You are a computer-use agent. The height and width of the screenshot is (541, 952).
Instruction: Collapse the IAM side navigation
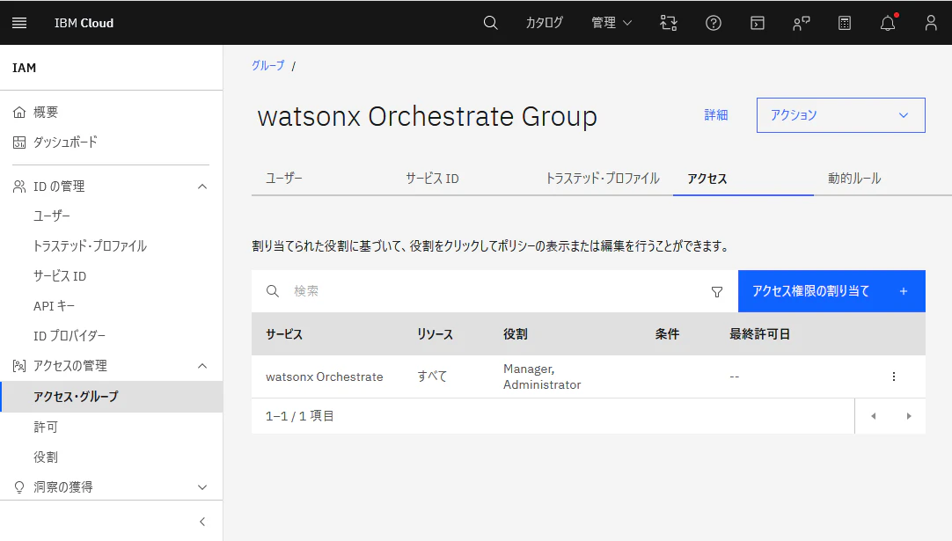pyautogui.click(x=202, y=522)
